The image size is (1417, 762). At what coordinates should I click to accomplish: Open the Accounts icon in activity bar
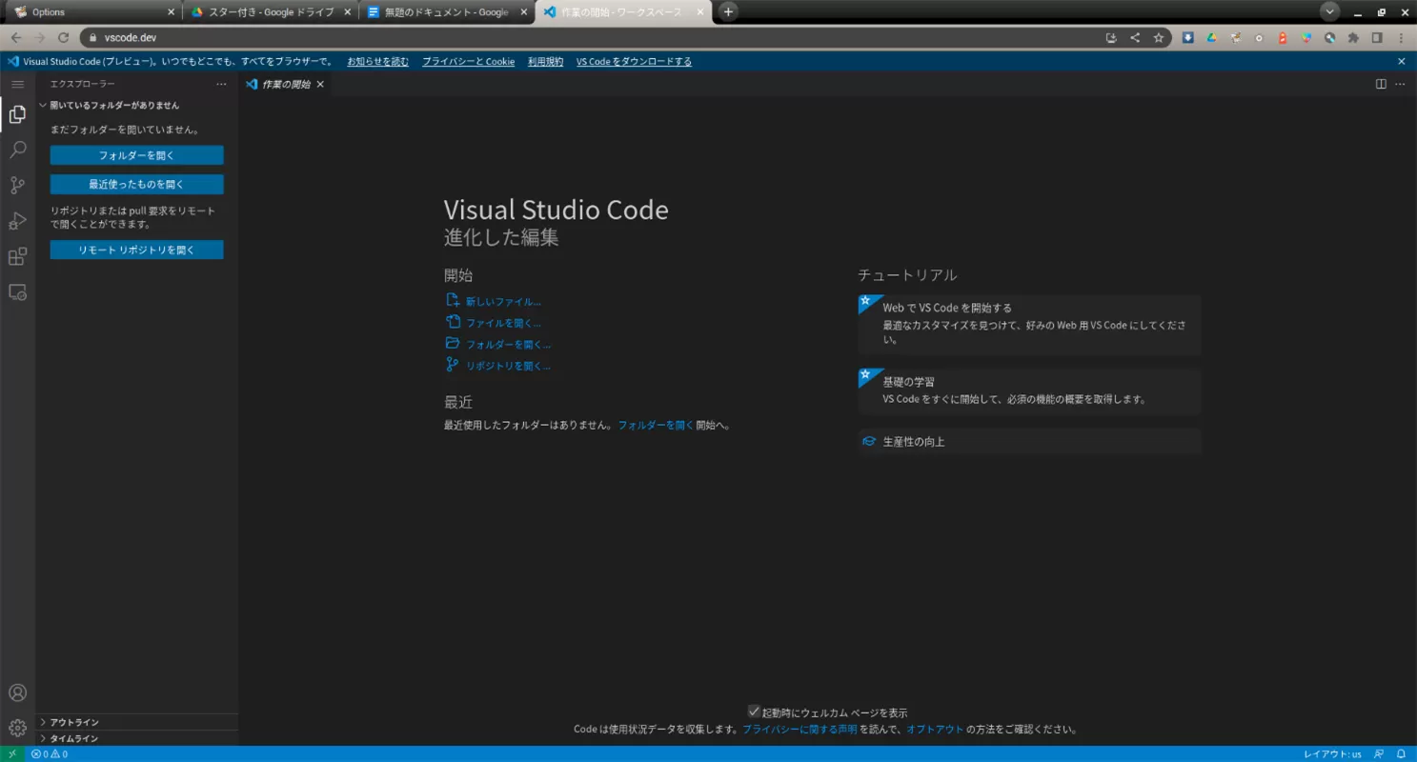(17, 692)
